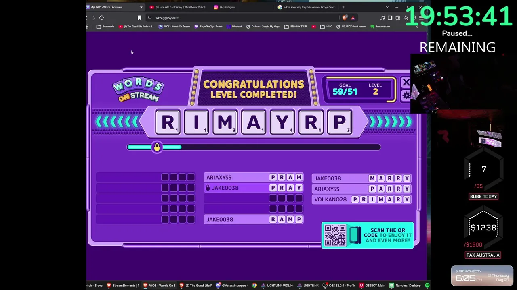Image resolution: width=517 pixels, height=290 pixels.
Task: Click the $1238 donation goal counter
Action: coord(483,228)
